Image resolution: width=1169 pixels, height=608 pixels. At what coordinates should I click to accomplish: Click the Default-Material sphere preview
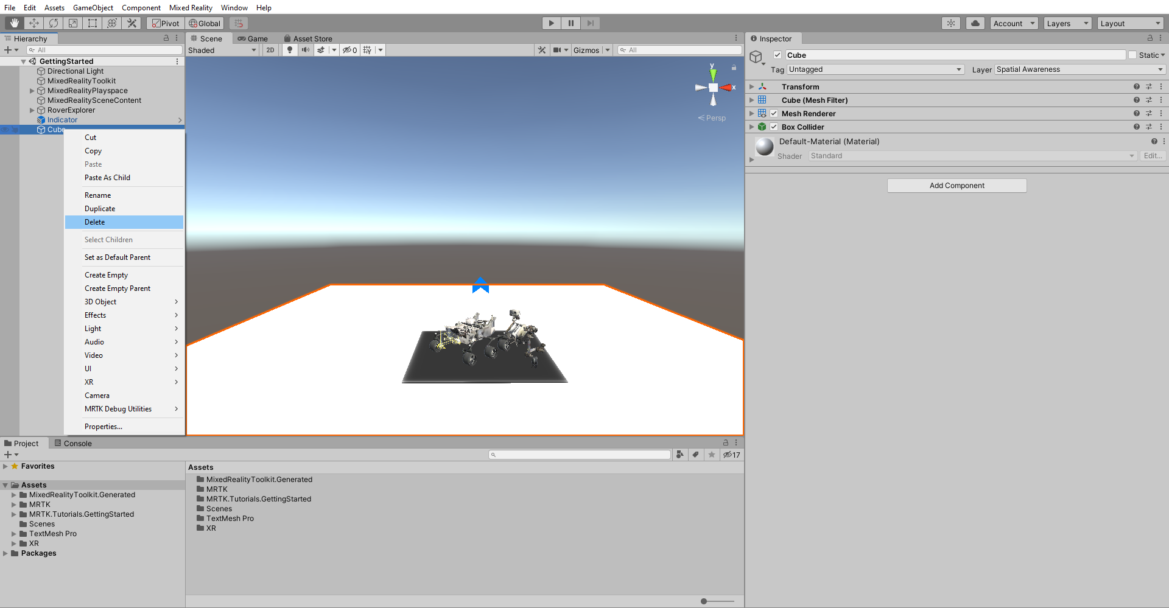[764, 147]
